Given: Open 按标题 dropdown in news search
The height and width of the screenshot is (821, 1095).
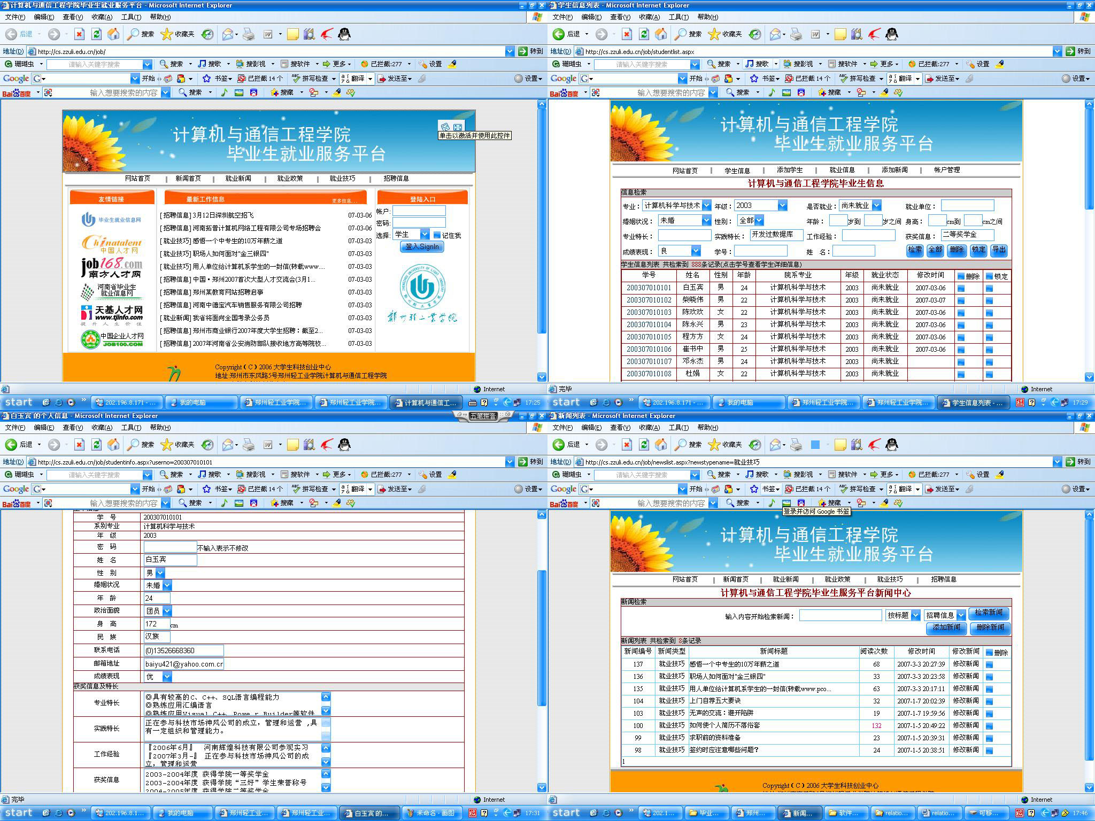Looking at the screenshot, I should (915, 615).
